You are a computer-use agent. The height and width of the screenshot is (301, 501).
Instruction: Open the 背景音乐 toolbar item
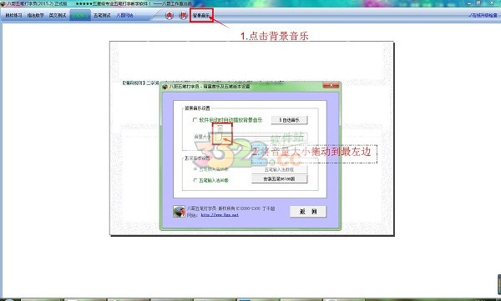[201, 15]
